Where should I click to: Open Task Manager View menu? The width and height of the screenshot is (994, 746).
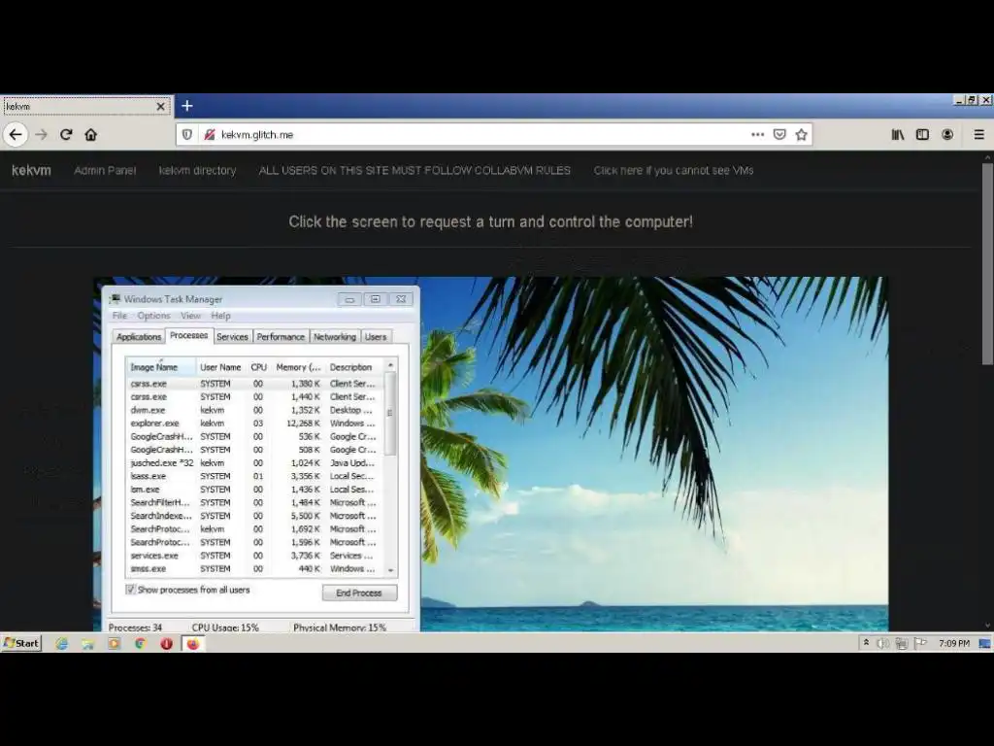[x=190, y=316]
